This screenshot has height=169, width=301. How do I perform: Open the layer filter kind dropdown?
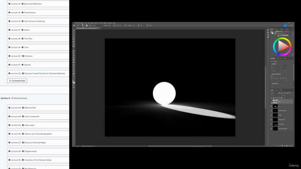[x=274, y=93]
